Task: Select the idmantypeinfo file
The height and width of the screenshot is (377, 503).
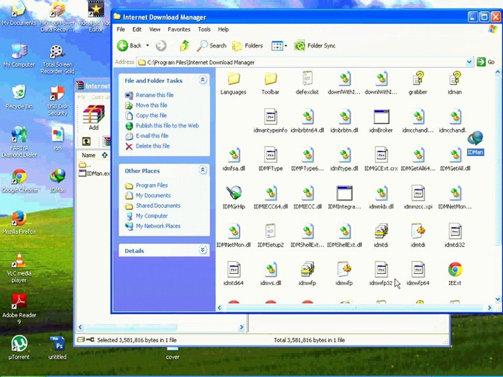Action: click(x=270, y=121)
